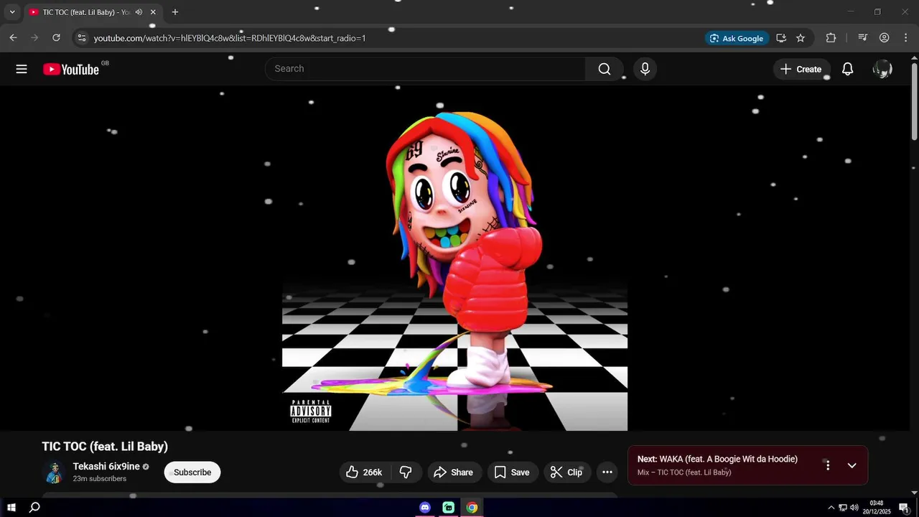The height and width of the screenshot is (517, 919).
Task: Open options menu for the Mix playlist
Action: tap(828, 465)
